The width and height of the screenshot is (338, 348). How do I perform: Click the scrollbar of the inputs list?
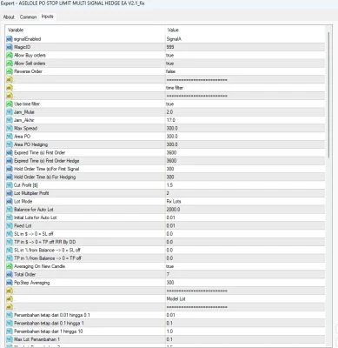328,95
